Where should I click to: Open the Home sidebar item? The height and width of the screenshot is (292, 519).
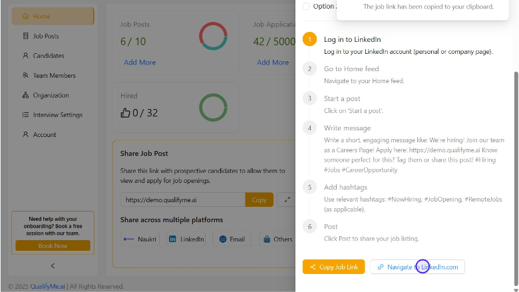click(53, 16)
